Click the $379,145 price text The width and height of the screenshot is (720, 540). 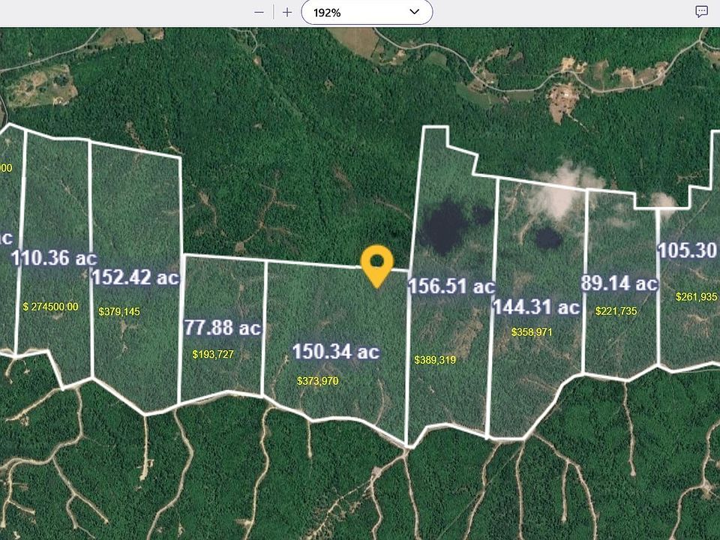point(119,311)
